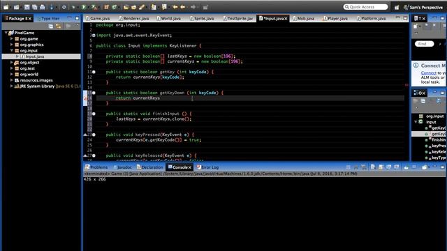The width and height of the screenshot is (447, 251).
Task: Click the Open Task toolbar icon
Action: pos(133,7)
